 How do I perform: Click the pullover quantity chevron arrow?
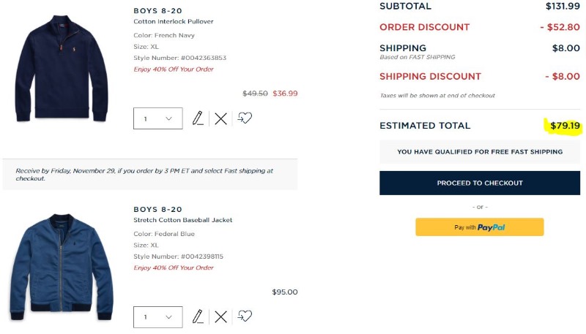point(168,118)
